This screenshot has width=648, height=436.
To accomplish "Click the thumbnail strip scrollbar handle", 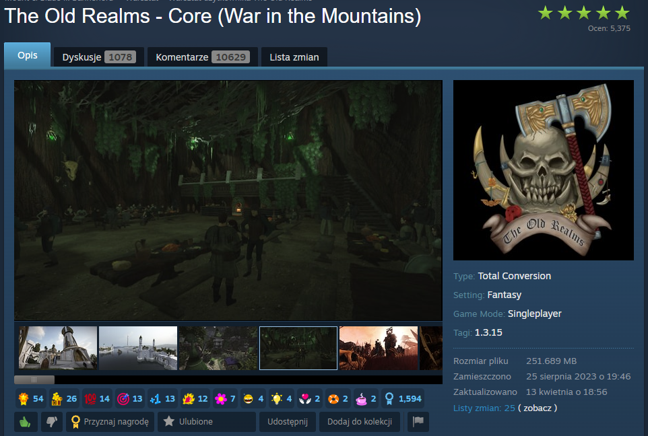I will tap(34, 379).
